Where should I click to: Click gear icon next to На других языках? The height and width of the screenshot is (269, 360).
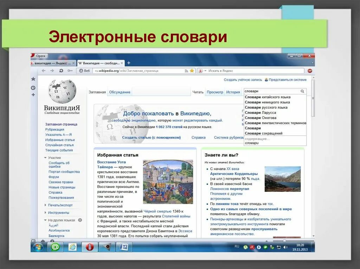[x=80, y=220]
